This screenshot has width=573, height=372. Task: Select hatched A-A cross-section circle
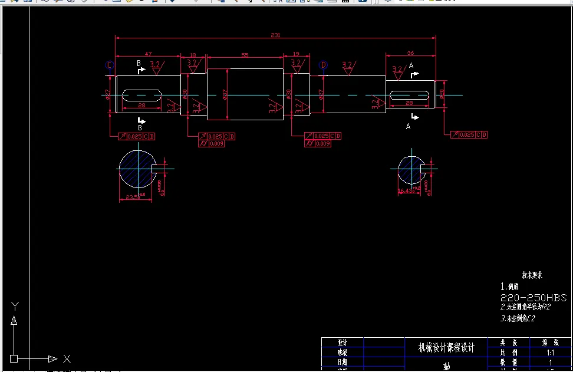[411, 170]
